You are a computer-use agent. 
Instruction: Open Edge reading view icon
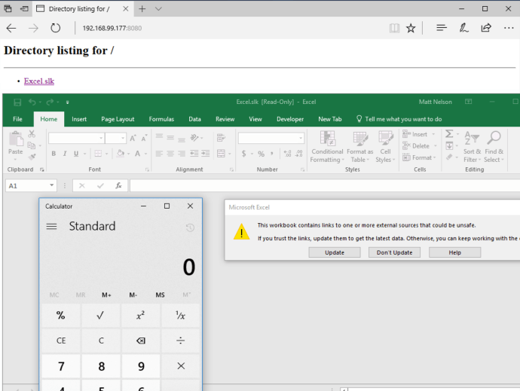pos(394,28)
